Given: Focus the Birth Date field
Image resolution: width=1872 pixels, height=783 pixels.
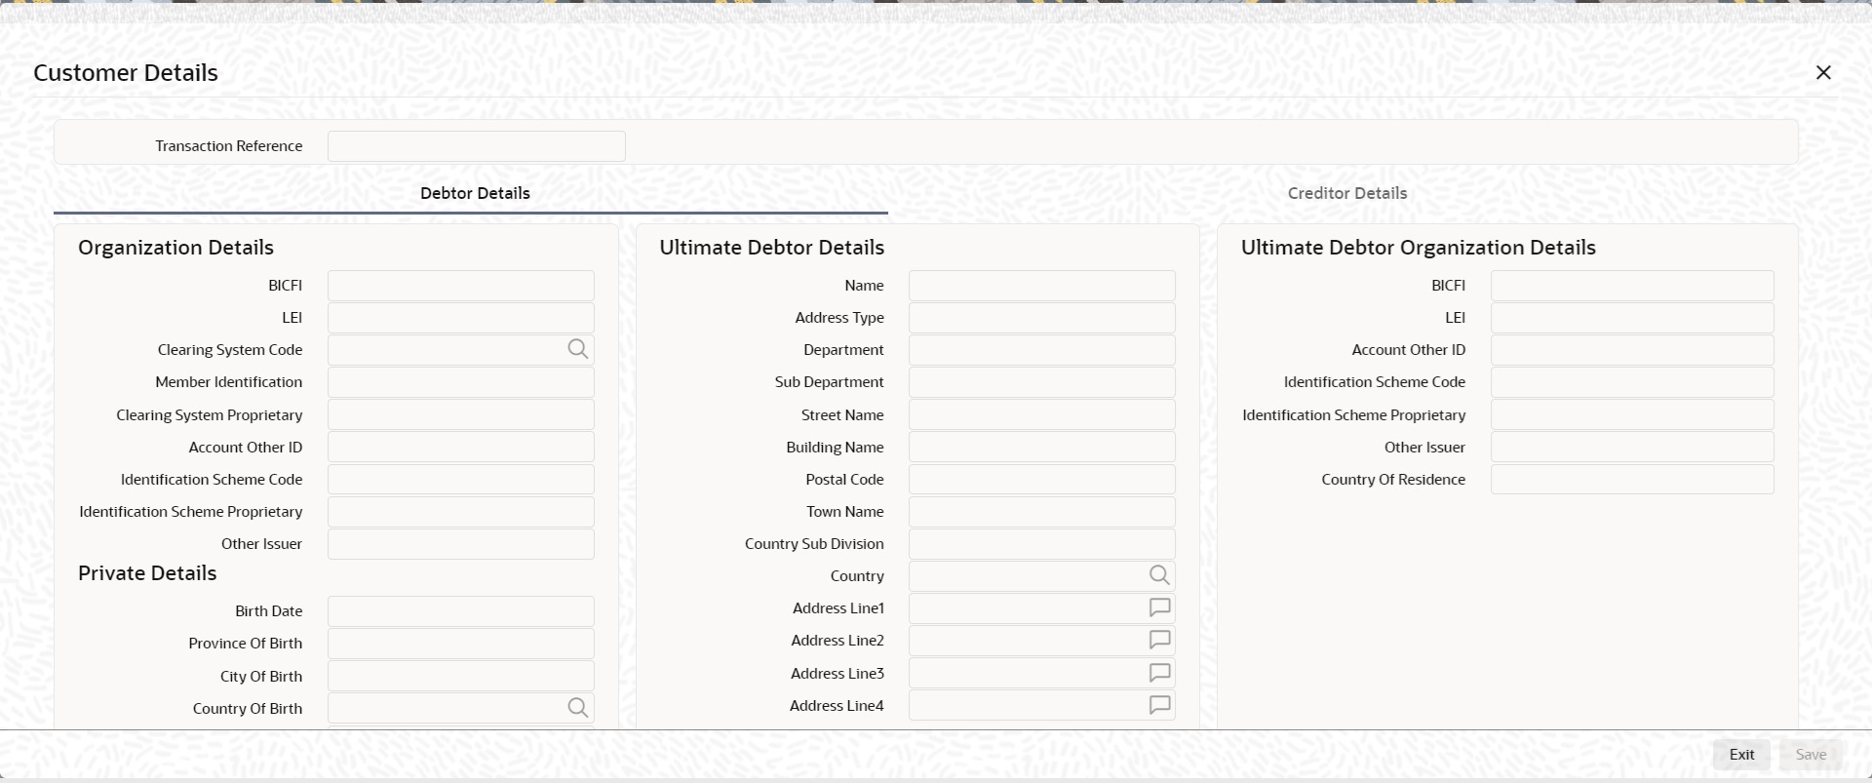Looking at the screenshot, I should point(461,611).
